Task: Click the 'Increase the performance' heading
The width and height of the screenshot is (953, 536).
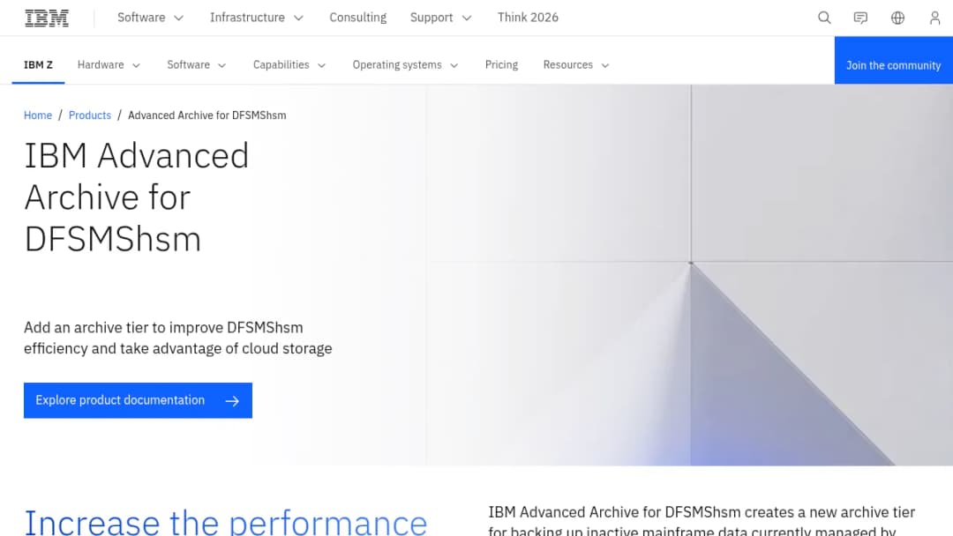Action: [226, 522]
